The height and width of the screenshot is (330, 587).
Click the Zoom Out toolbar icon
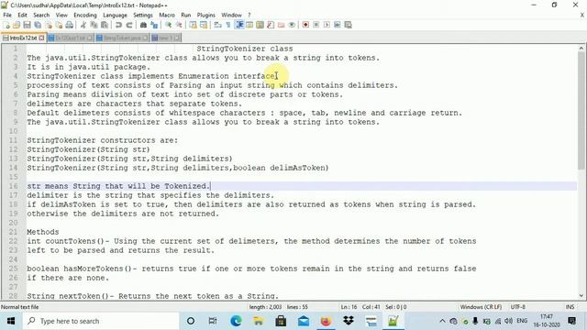[179, 25]
